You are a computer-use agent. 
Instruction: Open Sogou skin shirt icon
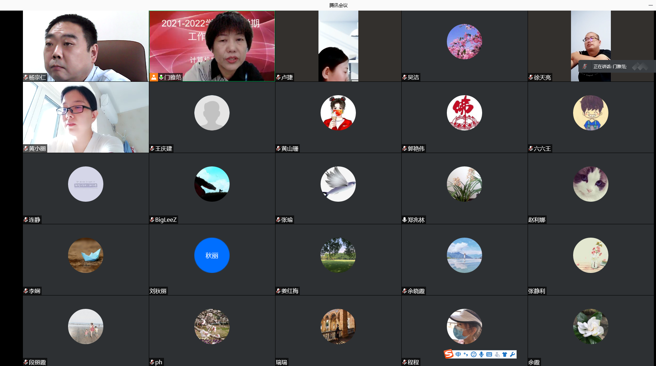(x=505, y=354)
